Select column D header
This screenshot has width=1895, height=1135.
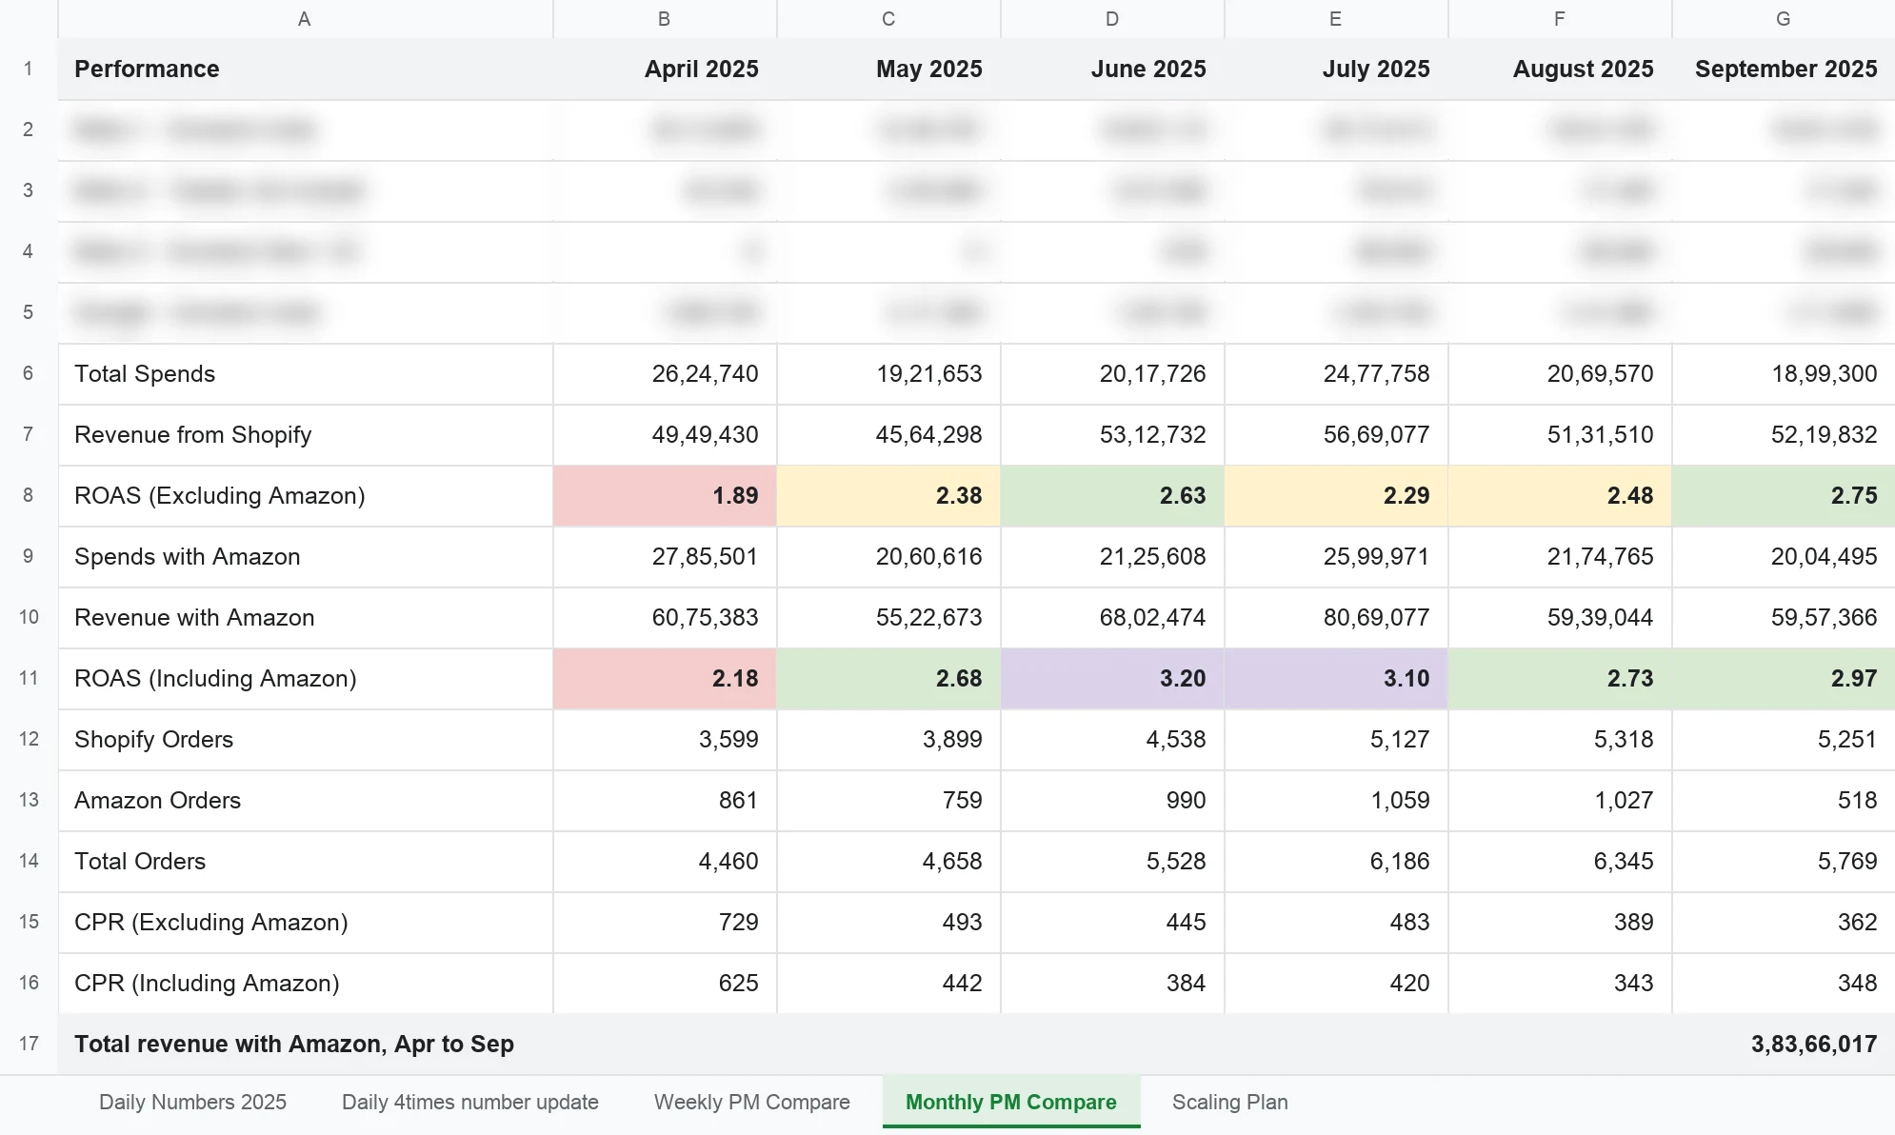point(1112,19)
